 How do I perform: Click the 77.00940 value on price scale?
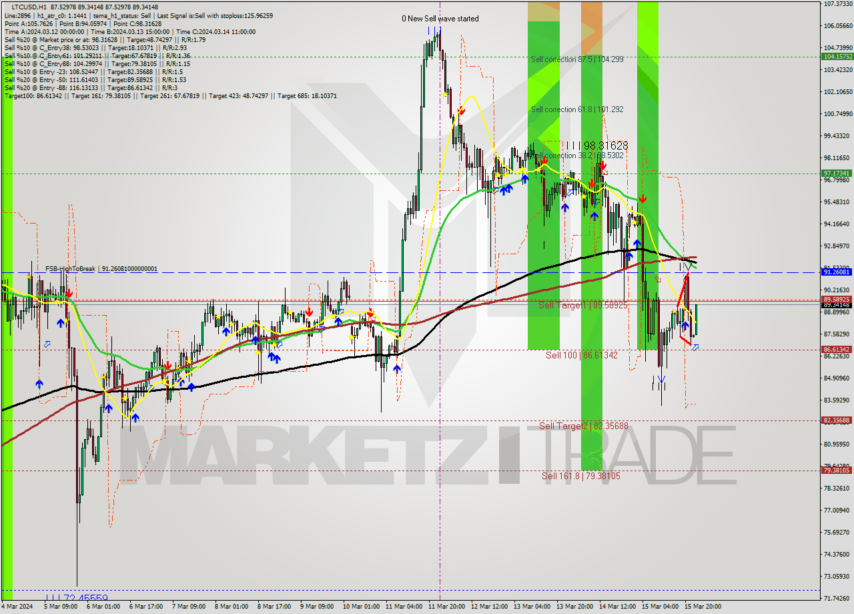(837, 511)
